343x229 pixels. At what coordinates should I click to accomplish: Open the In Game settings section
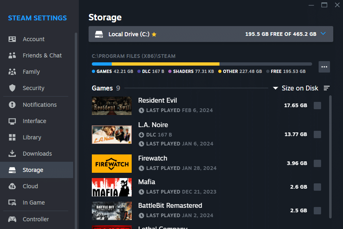[x=37, y=203]
